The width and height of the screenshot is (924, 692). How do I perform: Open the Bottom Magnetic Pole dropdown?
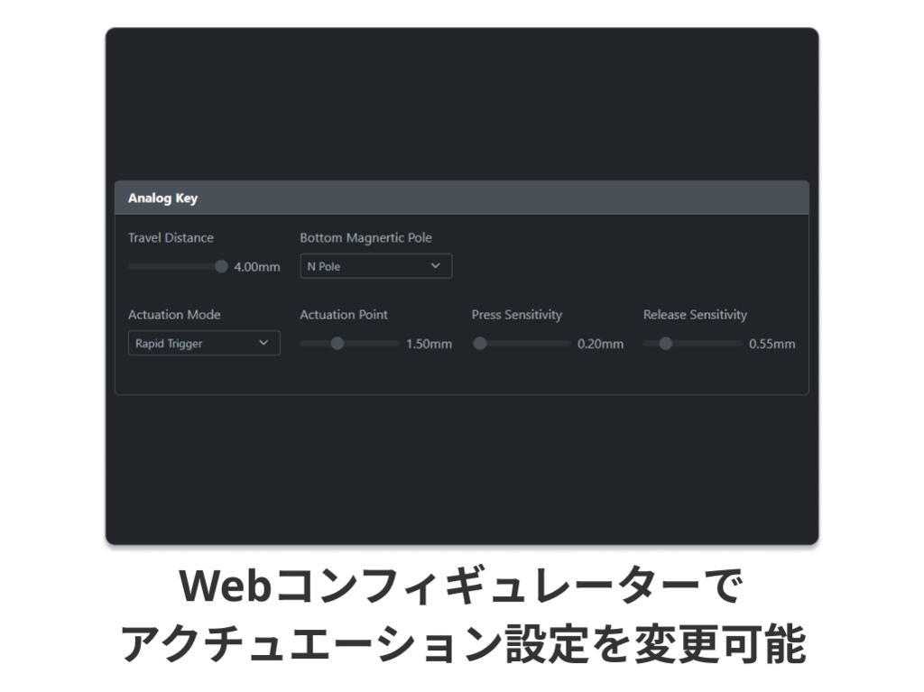(x=375, y=265)
